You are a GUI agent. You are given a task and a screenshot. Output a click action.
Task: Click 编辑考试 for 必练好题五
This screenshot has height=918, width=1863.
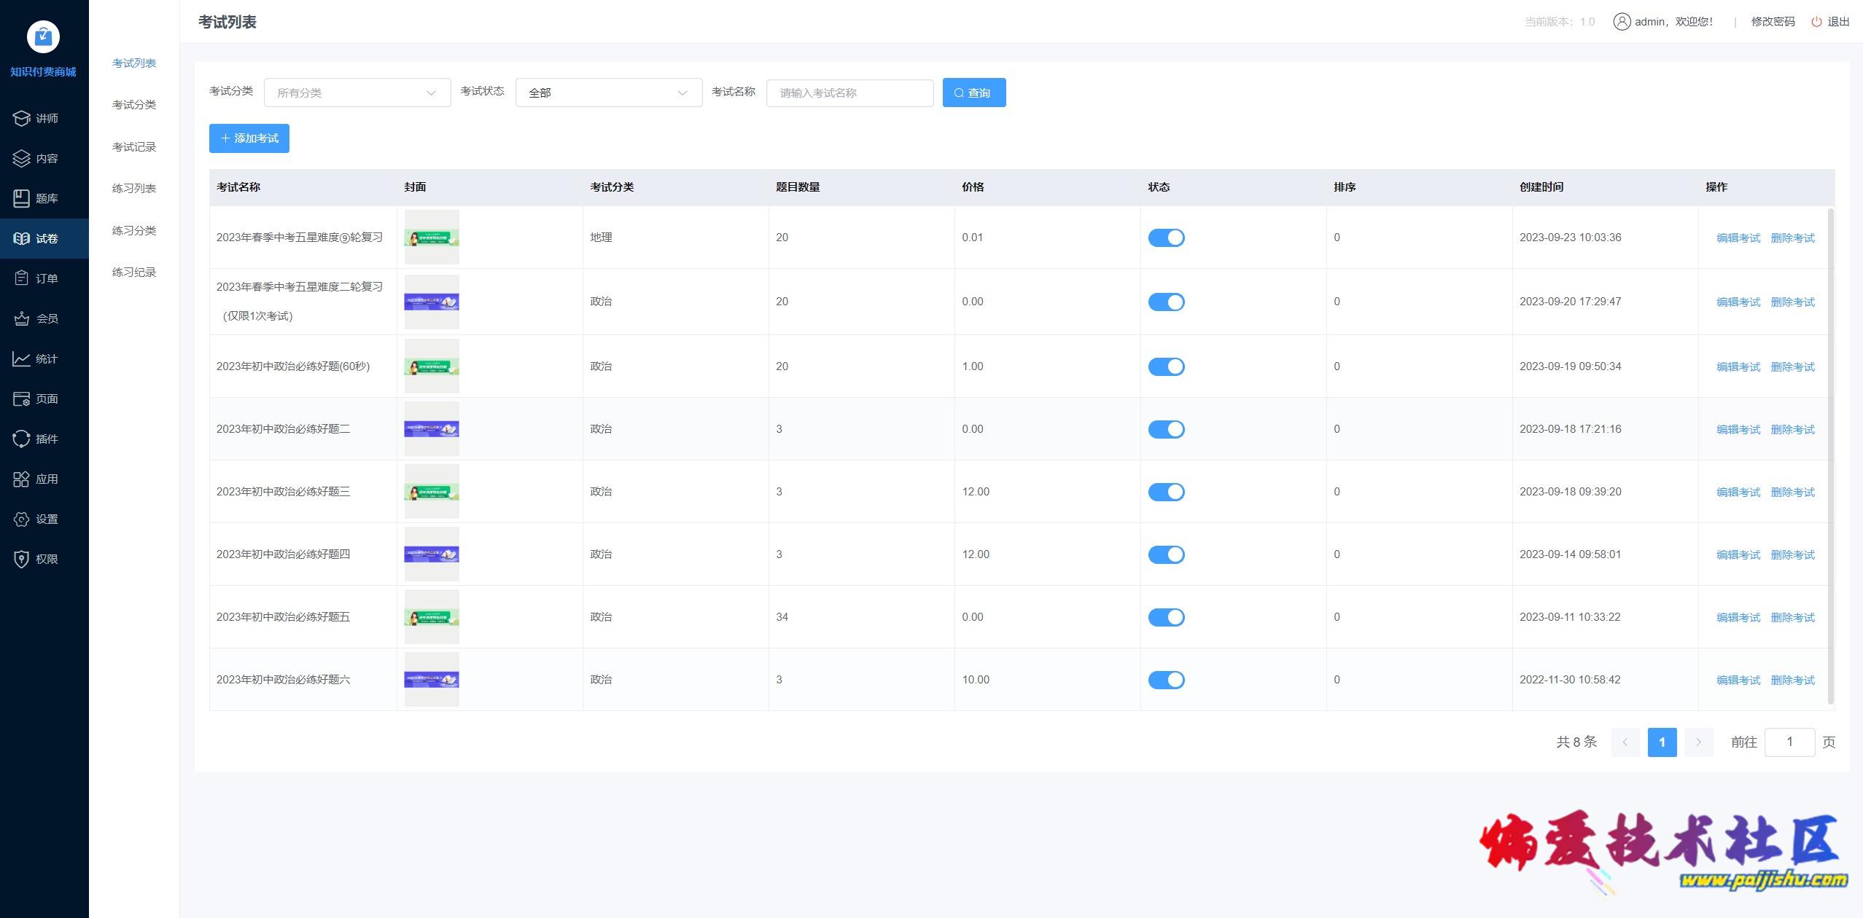coord(1738,618)
